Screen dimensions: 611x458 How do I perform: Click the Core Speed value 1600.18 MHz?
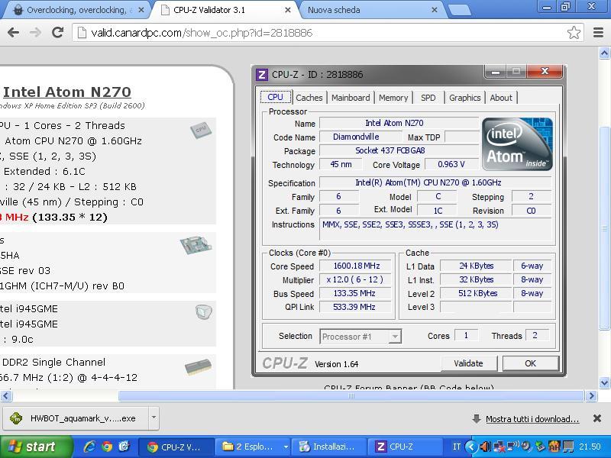pyautogui.click(x=356, y=266)
